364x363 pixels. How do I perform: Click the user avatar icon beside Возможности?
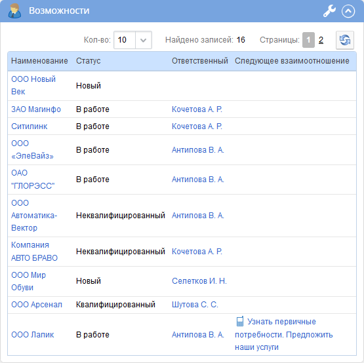[x=14, y=11]
